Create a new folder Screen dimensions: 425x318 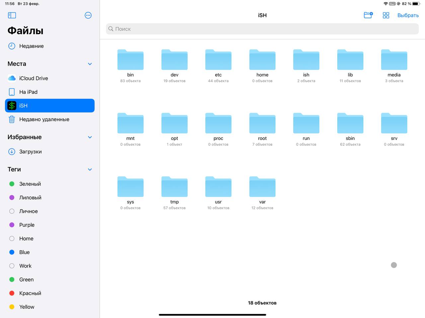(368, 15)
